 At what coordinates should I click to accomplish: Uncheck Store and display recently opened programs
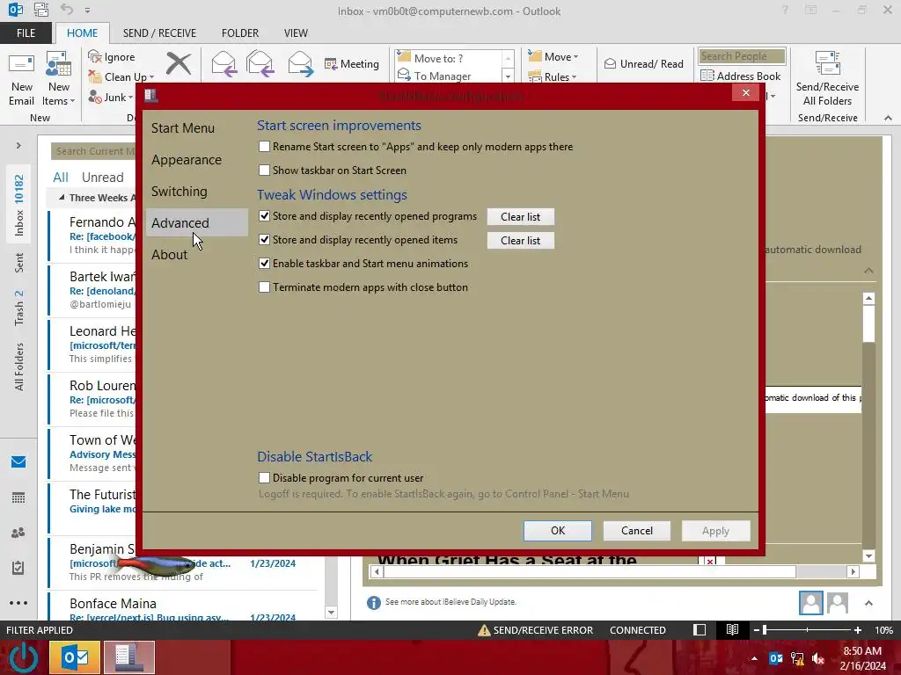(264, 216)
